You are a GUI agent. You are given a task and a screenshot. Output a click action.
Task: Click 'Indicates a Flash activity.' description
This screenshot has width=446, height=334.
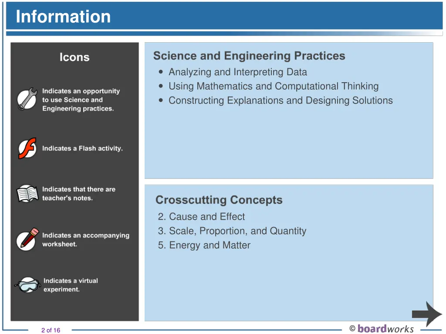[82, 149]
